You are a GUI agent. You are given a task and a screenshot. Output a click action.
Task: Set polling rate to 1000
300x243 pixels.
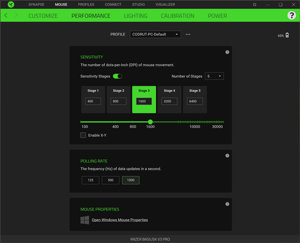point(131,180)
